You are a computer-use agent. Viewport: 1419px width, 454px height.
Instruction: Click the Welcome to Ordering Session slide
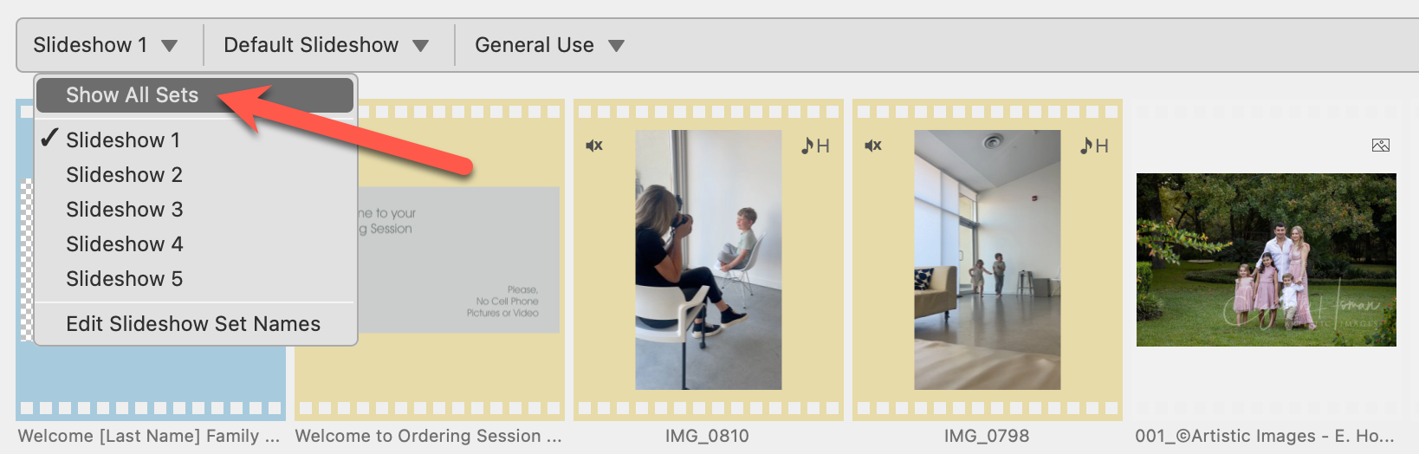(x=459, y=260)
